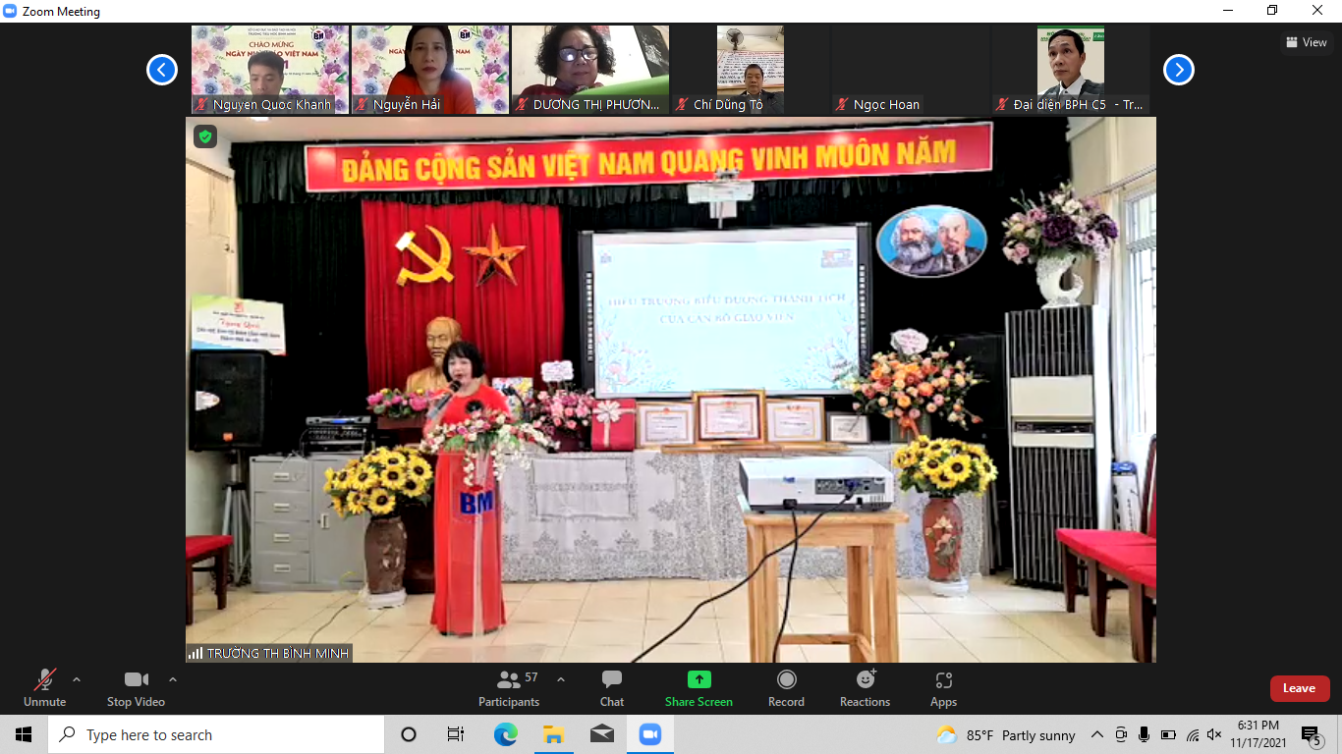Select Nguyen Quoc Khanh video thumbnail
The height and width of the screenshot is (754, 1342).
click(270, 70)
